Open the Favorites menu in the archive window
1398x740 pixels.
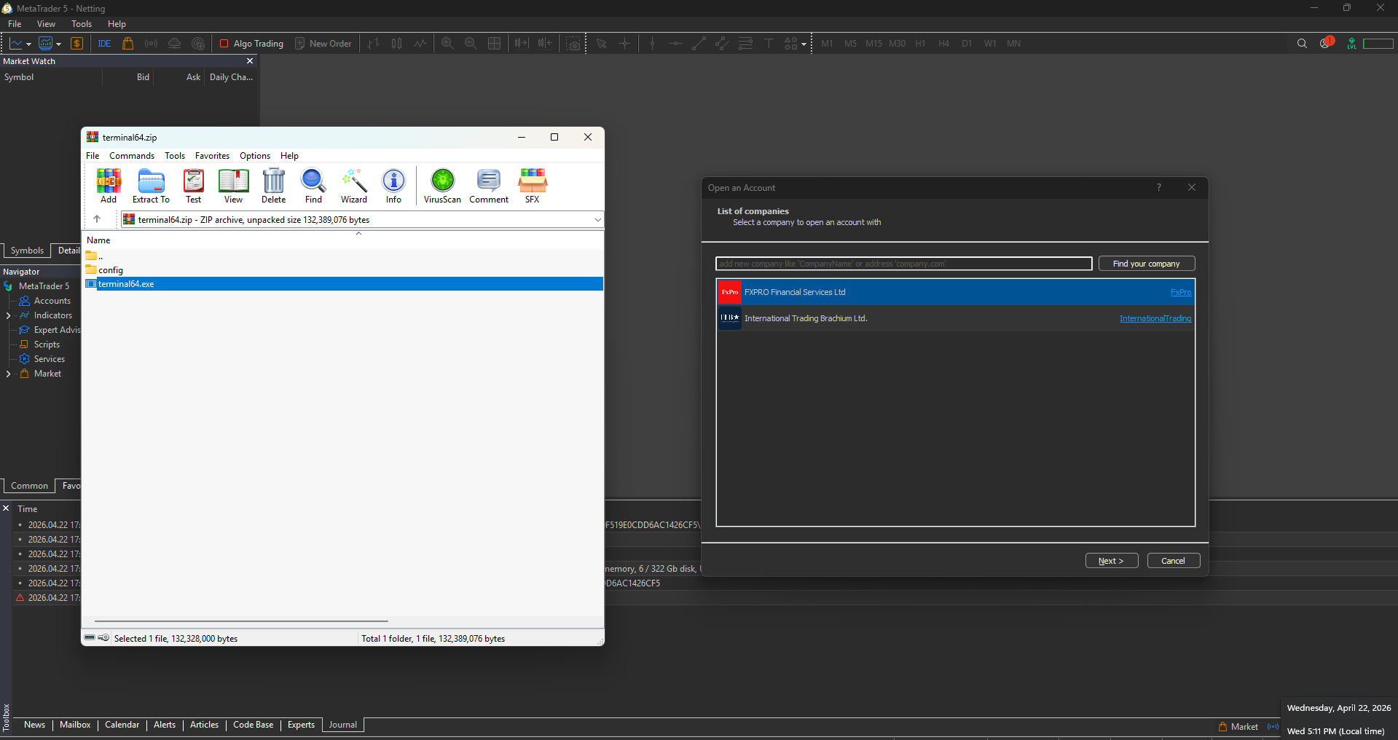tap(212, 156)
